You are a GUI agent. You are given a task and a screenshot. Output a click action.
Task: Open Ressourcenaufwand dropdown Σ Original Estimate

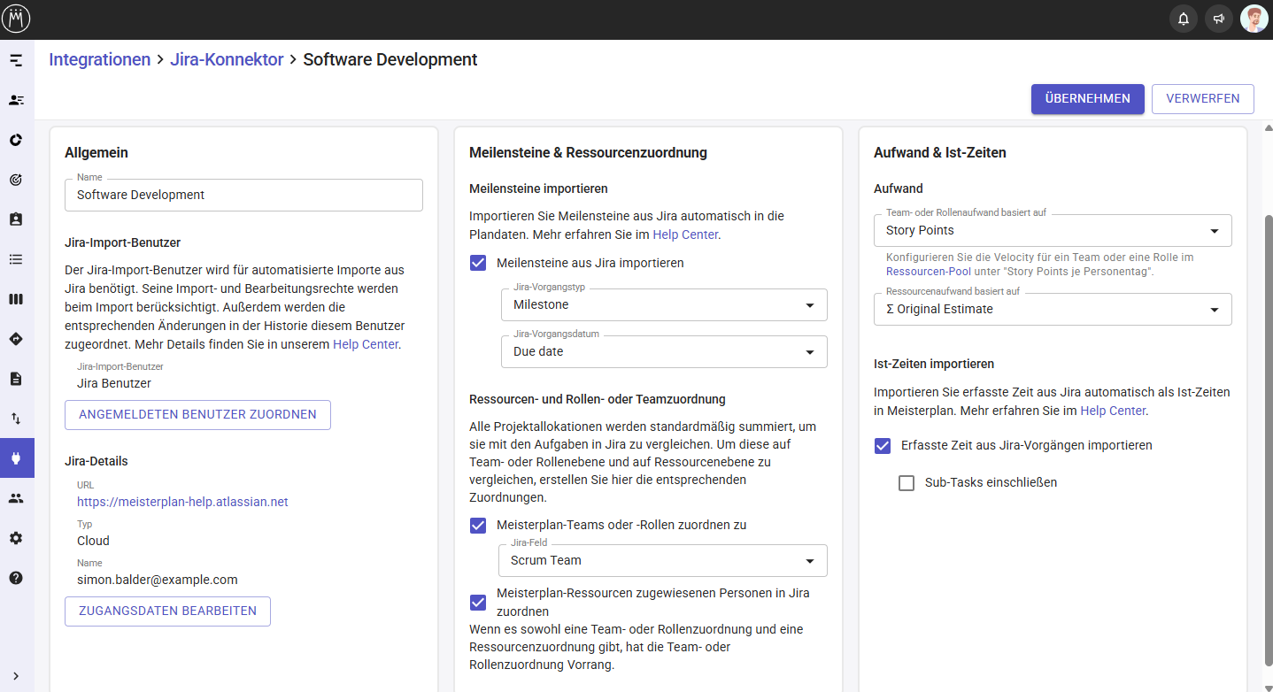(1053, 309)
